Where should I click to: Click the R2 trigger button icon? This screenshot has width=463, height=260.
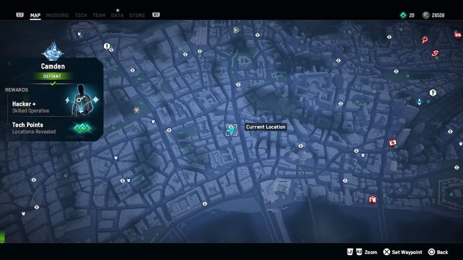[359, 252]
